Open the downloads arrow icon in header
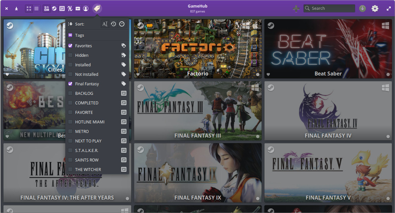The width and height of the screenshot is (395, 213). 16,9
